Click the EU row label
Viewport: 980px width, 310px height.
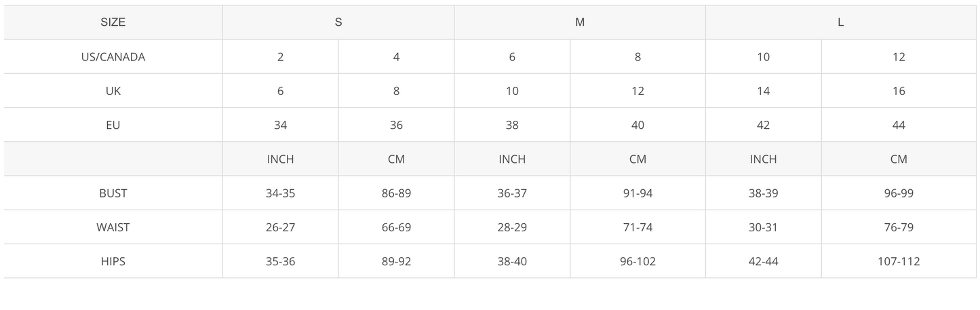pos(113,125)
